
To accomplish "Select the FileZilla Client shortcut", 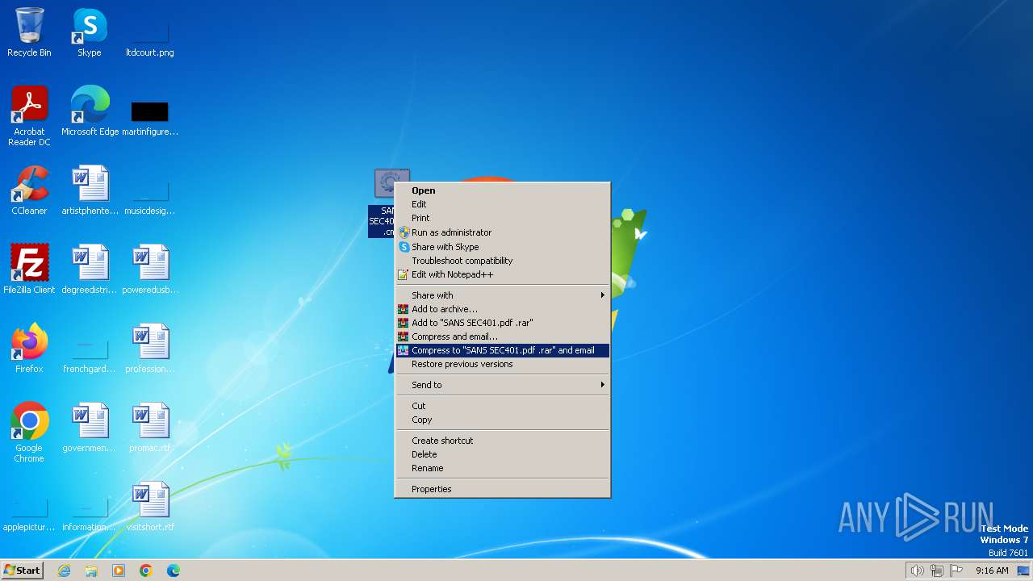I will click(29, 270).
